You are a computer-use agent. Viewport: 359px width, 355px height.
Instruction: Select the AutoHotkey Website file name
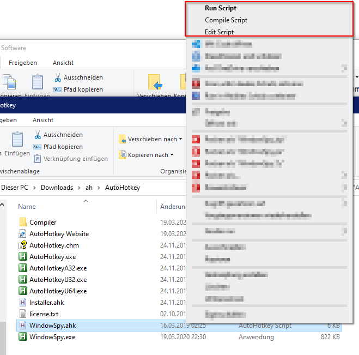[59, 234]
